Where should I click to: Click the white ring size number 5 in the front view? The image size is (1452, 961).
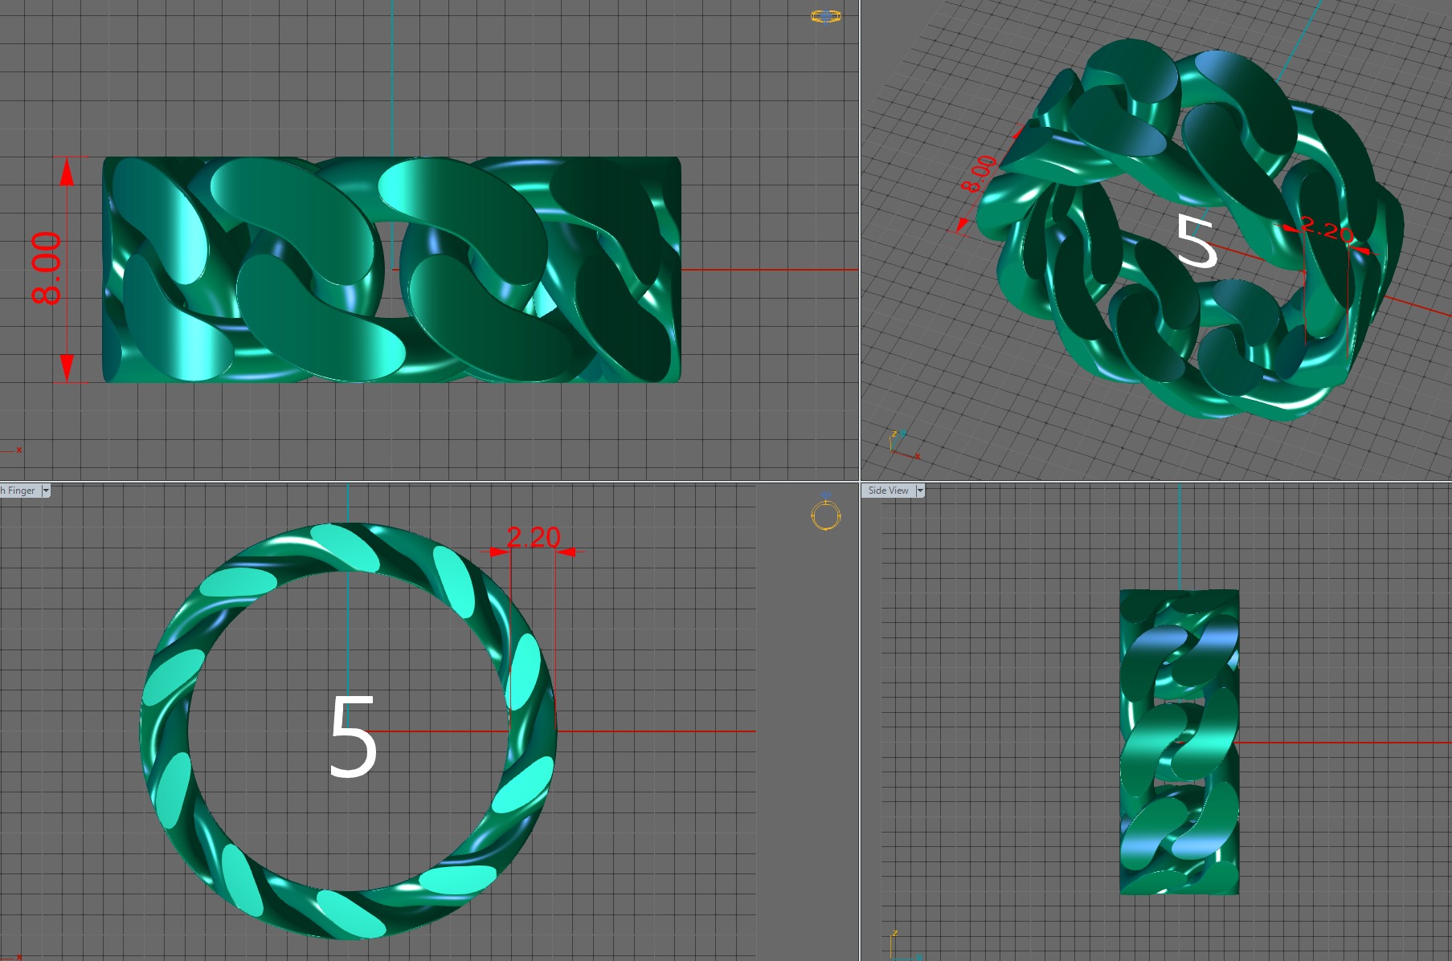coord(353,737)
